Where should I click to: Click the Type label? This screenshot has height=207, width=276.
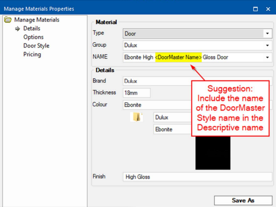click(98, 33)
